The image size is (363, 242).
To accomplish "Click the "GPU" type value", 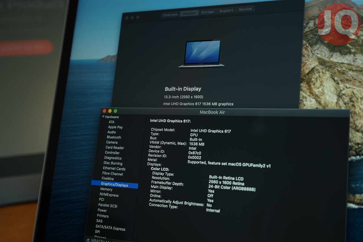I will tap(194, 135).
